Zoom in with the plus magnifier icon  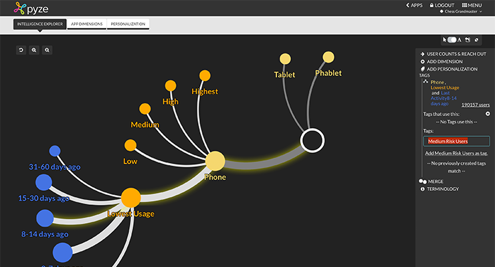pos(34,50)
